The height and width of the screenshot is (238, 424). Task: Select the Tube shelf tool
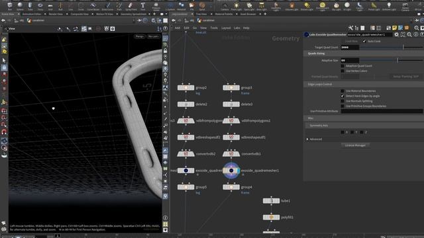point(30,6)
